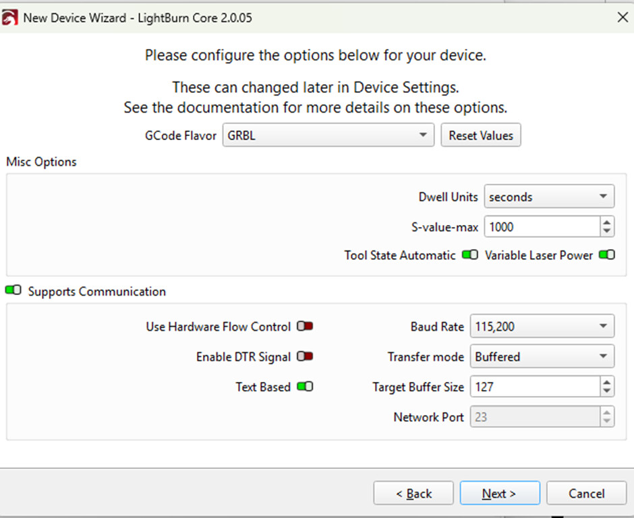Screen dimensions: 634x518
Task: Go to the Next wizard page
Action: [x=499, y=494]
